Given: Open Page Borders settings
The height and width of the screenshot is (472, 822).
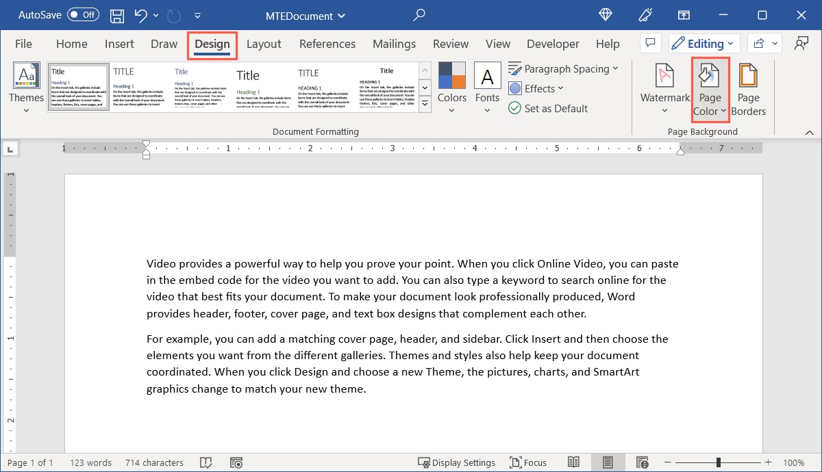Looking at the screenshot, I should [748, 89].
